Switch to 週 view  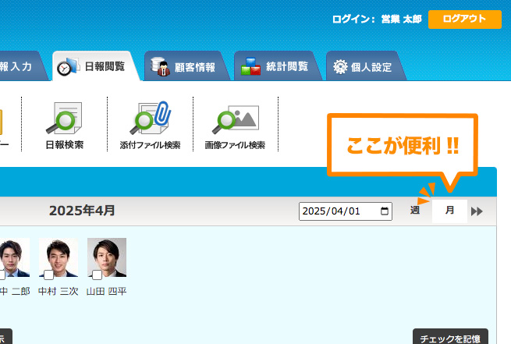414,211
